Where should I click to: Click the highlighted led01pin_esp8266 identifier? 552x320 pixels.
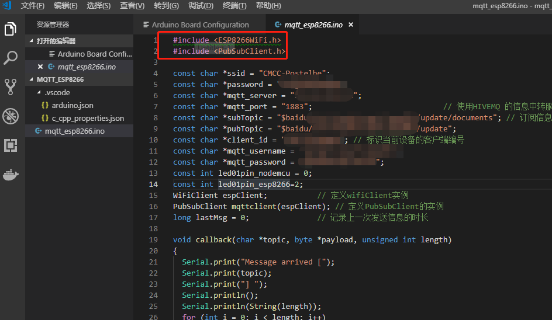(254, 184)
